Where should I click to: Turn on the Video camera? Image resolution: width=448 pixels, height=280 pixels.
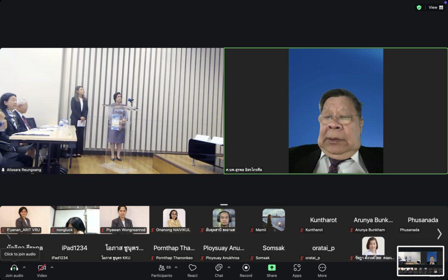[42, 268]
